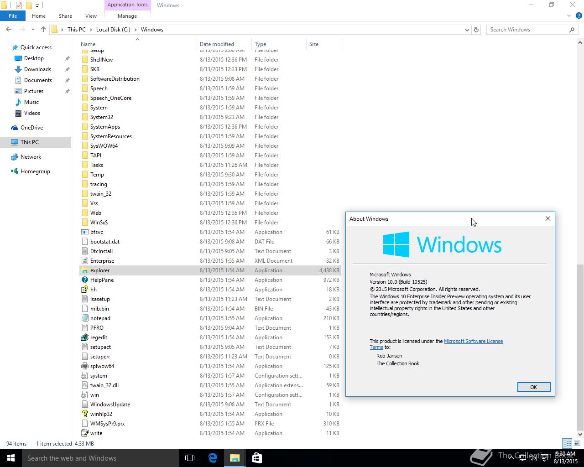This screenshot has height=467, width=584.
Task: Refresh the Windows folder view
Action: pos(476,30)
